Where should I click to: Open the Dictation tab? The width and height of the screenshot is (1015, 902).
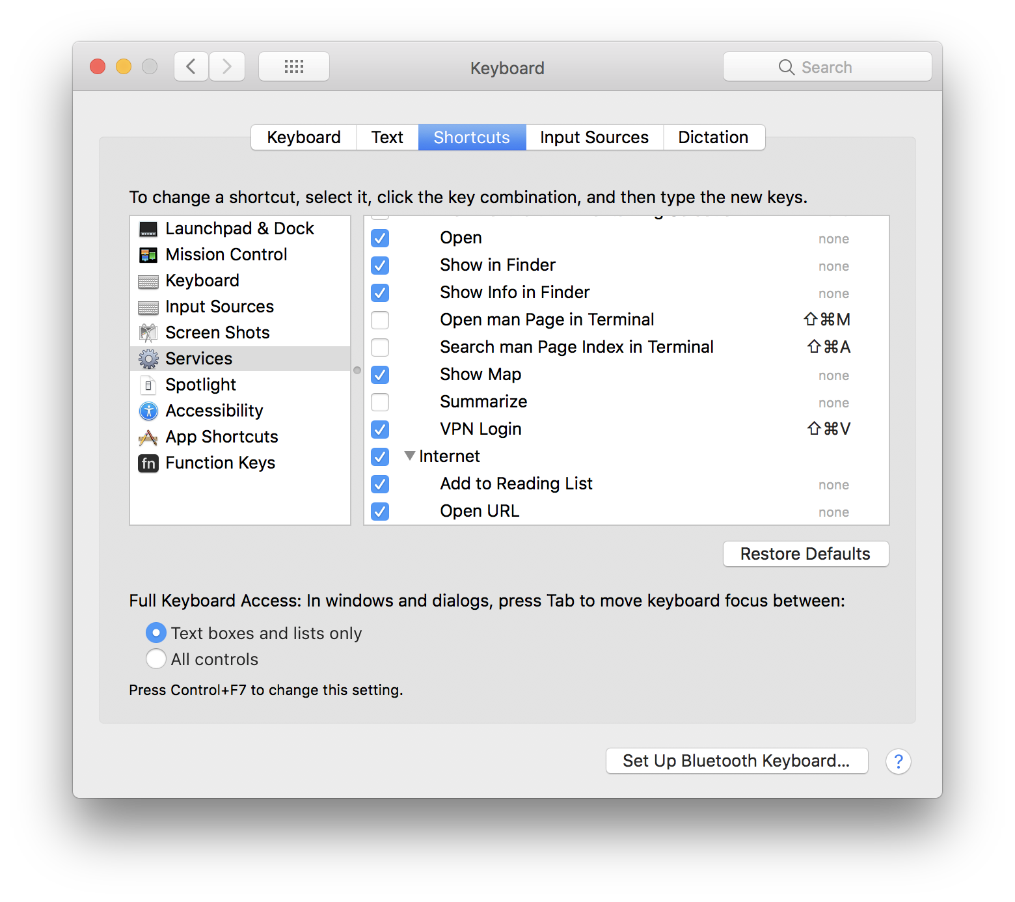coord(713,137)
